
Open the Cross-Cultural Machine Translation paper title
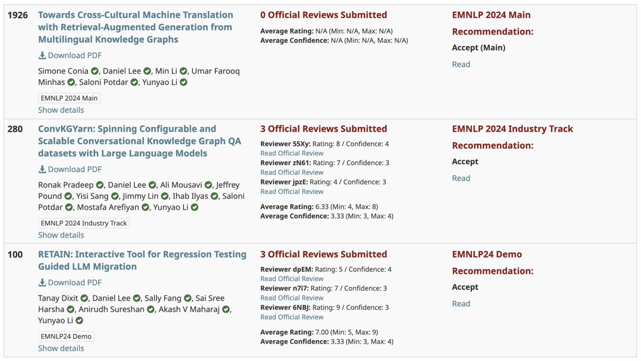click(x=136, y=27)
